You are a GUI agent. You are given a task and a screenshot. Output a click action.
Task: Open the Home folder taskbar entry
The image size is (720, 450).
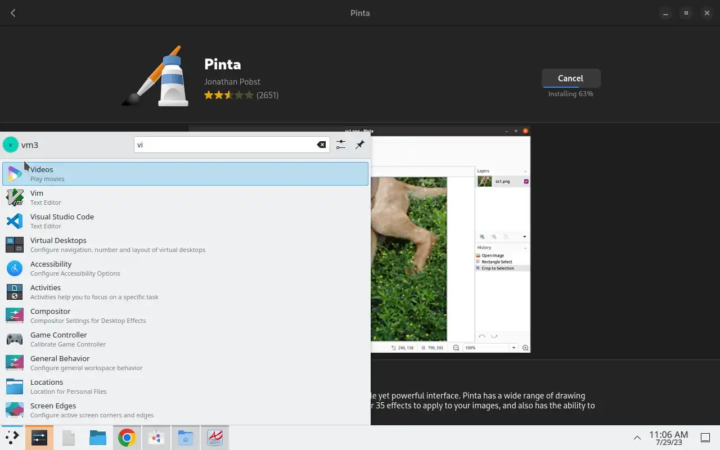tap(186, 438)
